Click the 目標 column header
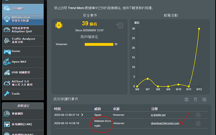This screenshot has height=135, width=216. click(x=155, y=109)
